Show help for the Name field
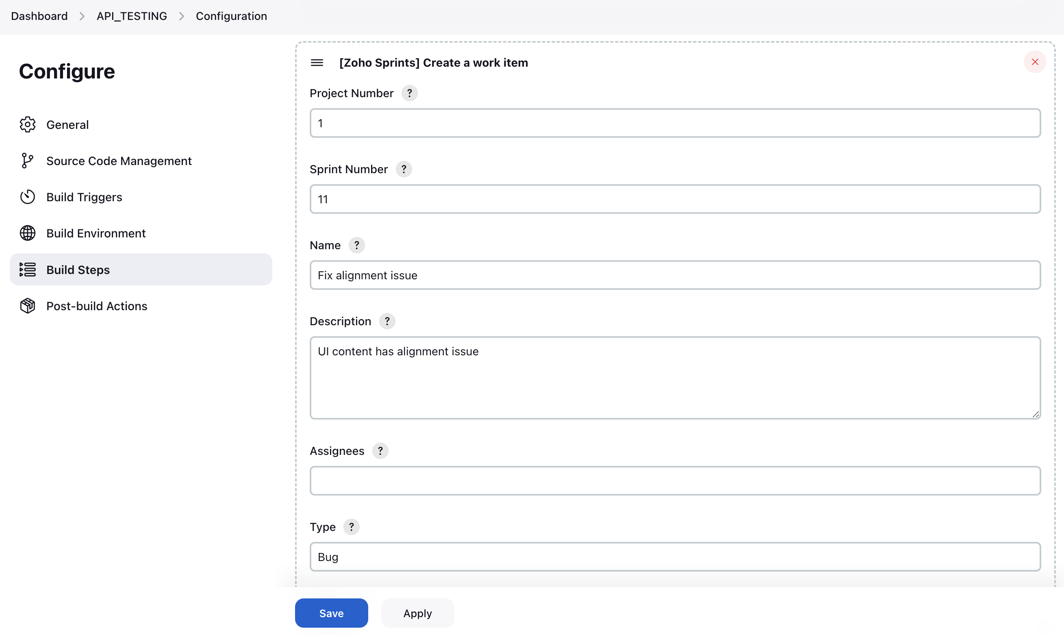Image resolution: width=1064 pixels, height=635 pixels. (x=357, y=245)
